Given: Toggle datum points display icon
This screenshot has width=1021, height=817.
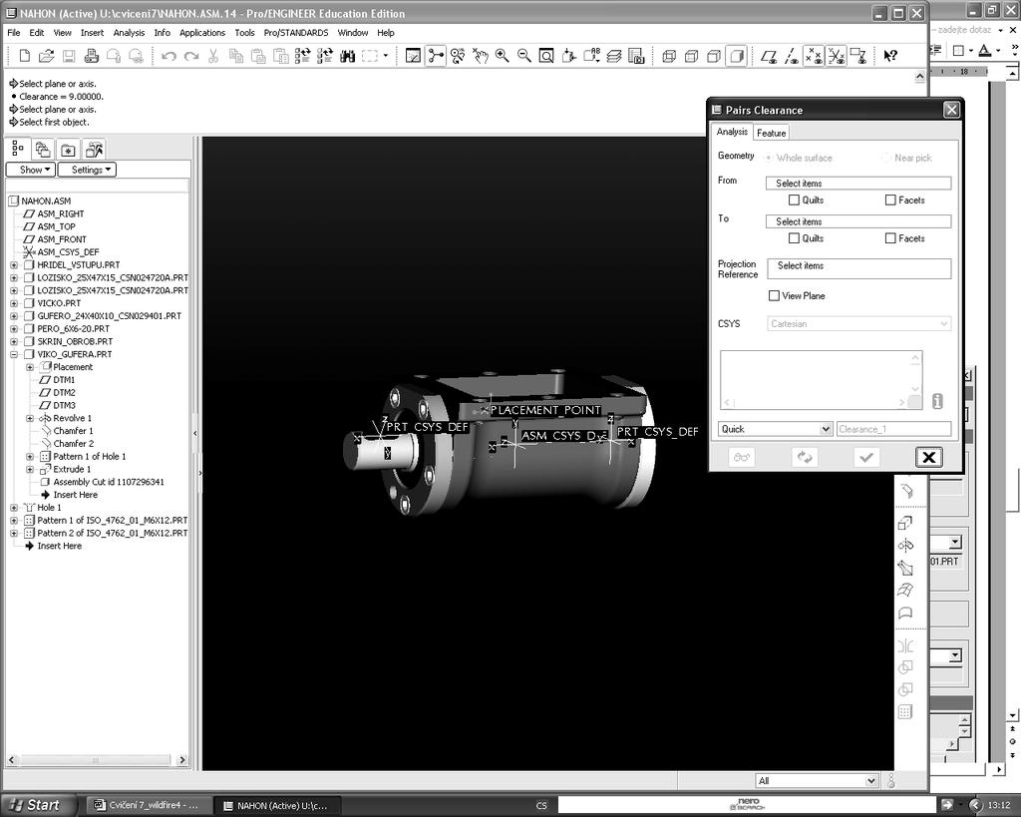Looking at the screenshot, I should [x=814, y=56].
